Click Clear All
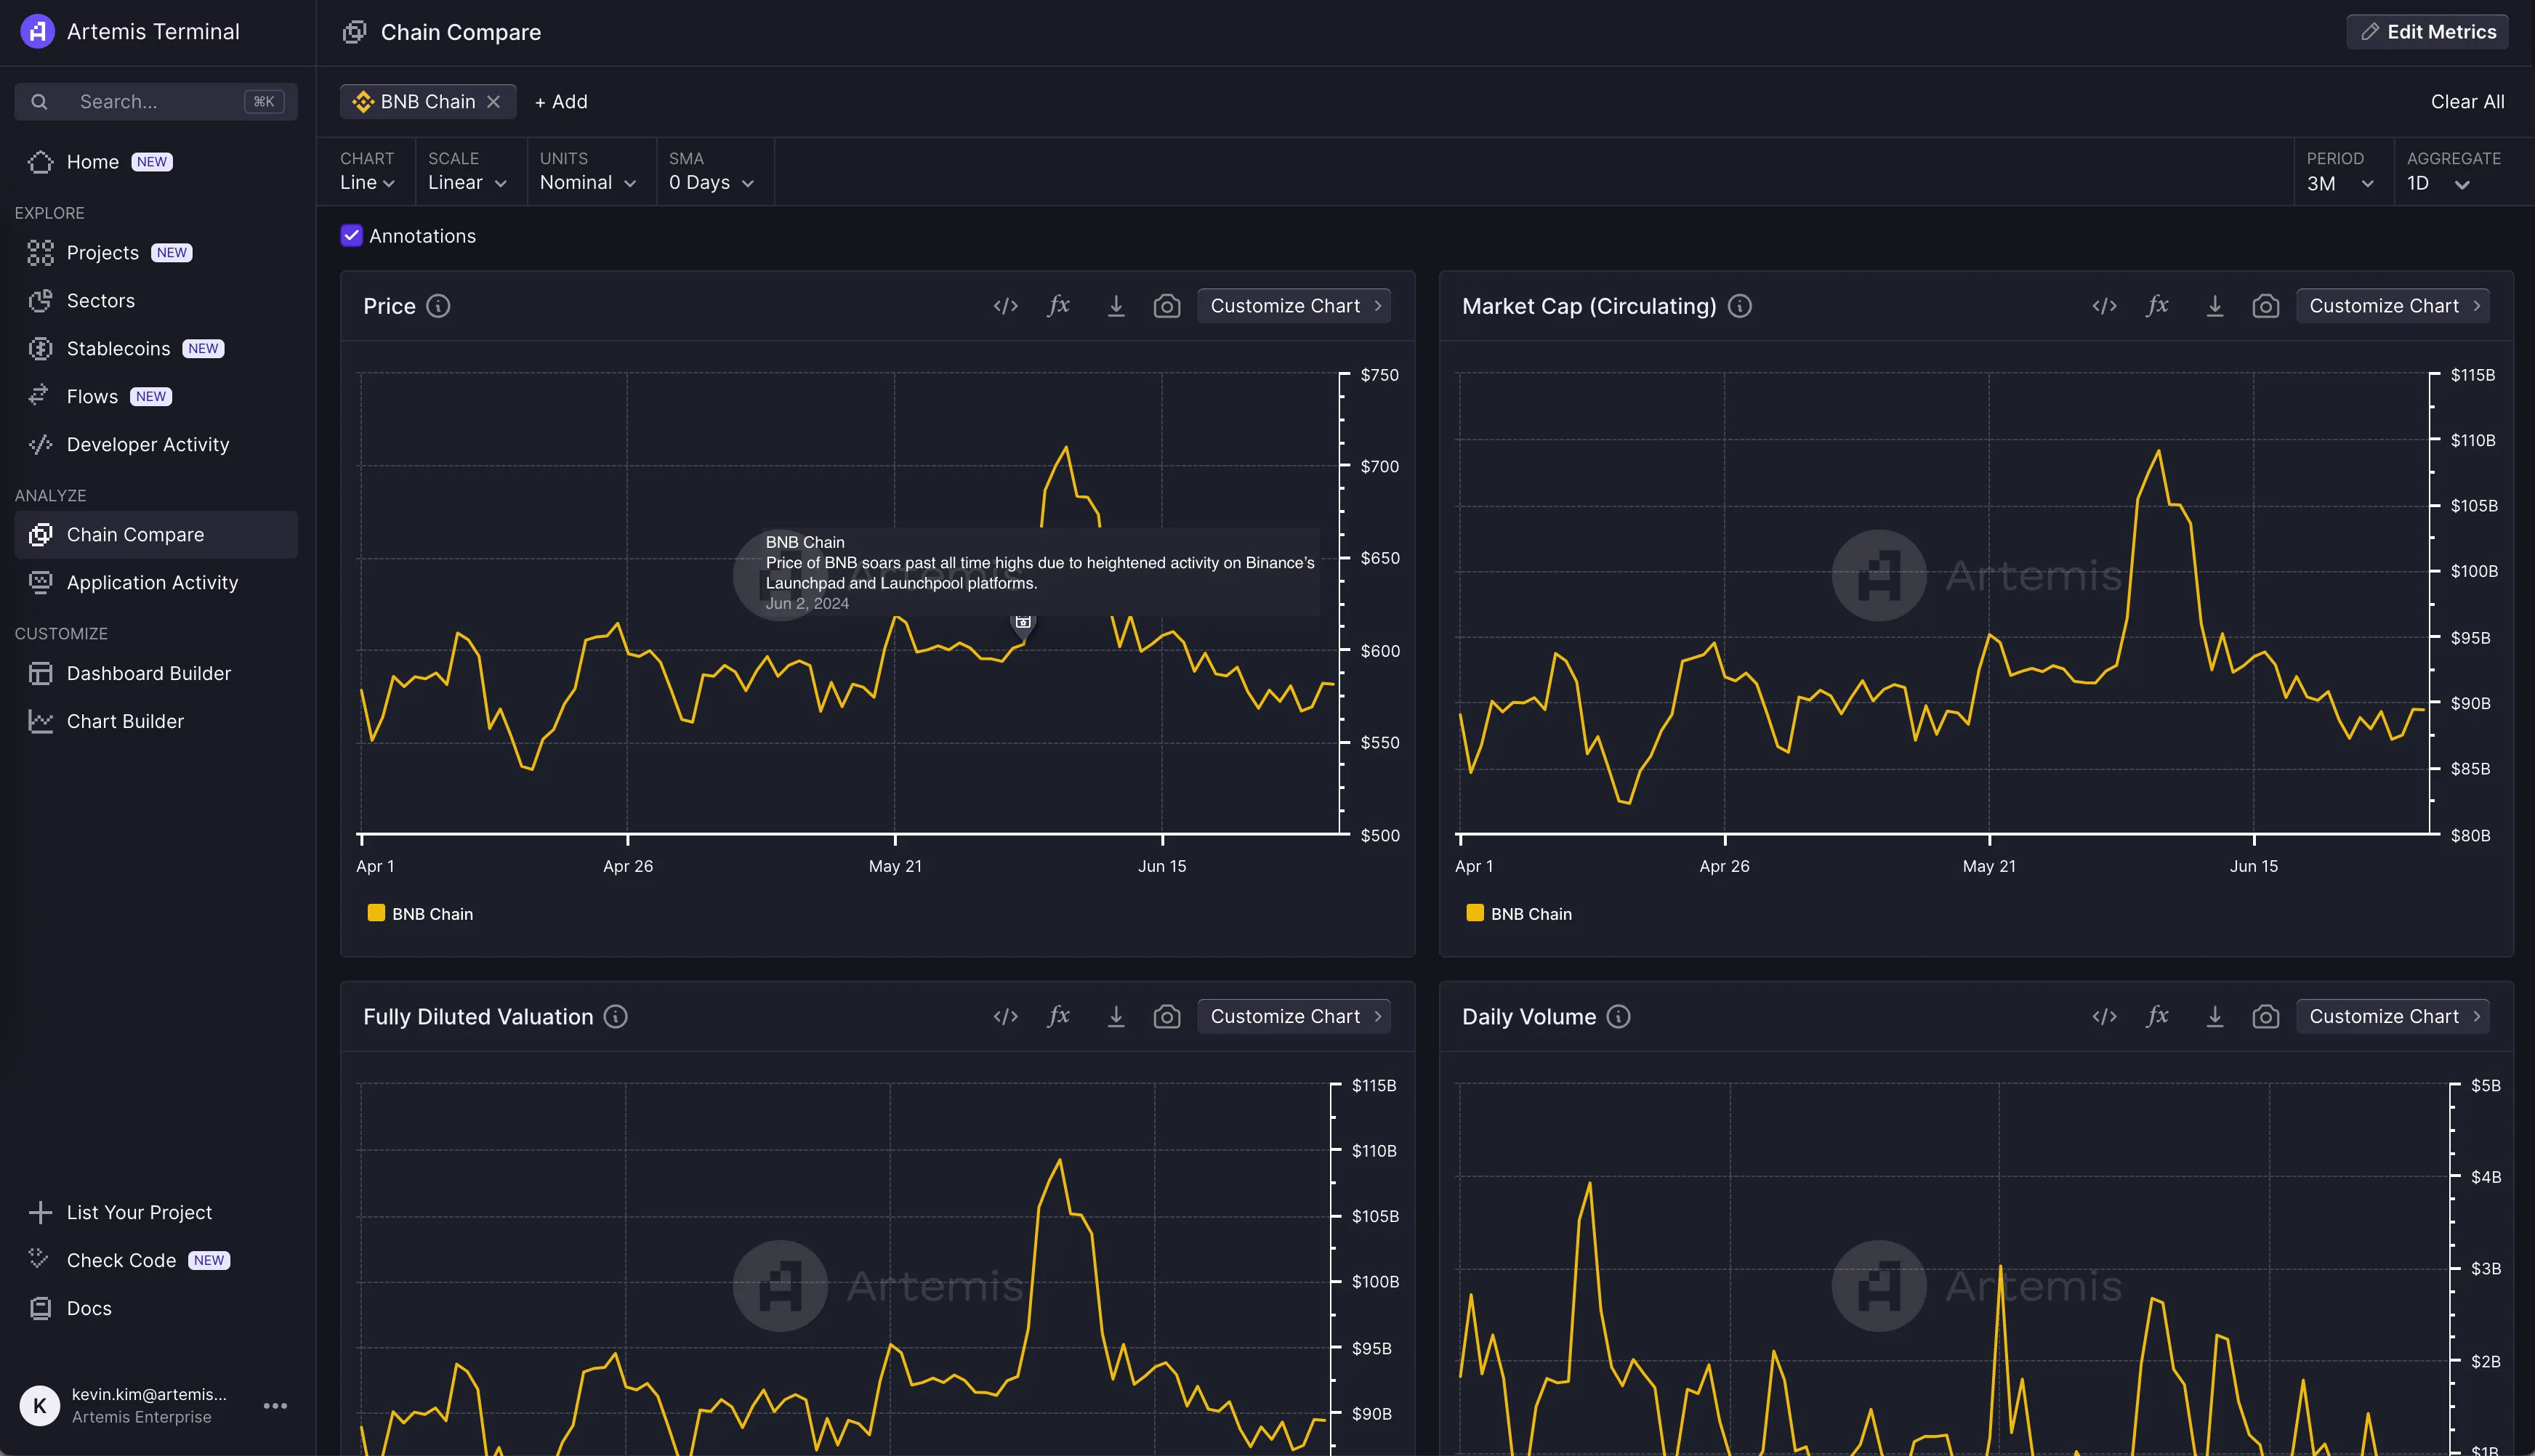The image size is (2535, 1456). pos(2467,102)
